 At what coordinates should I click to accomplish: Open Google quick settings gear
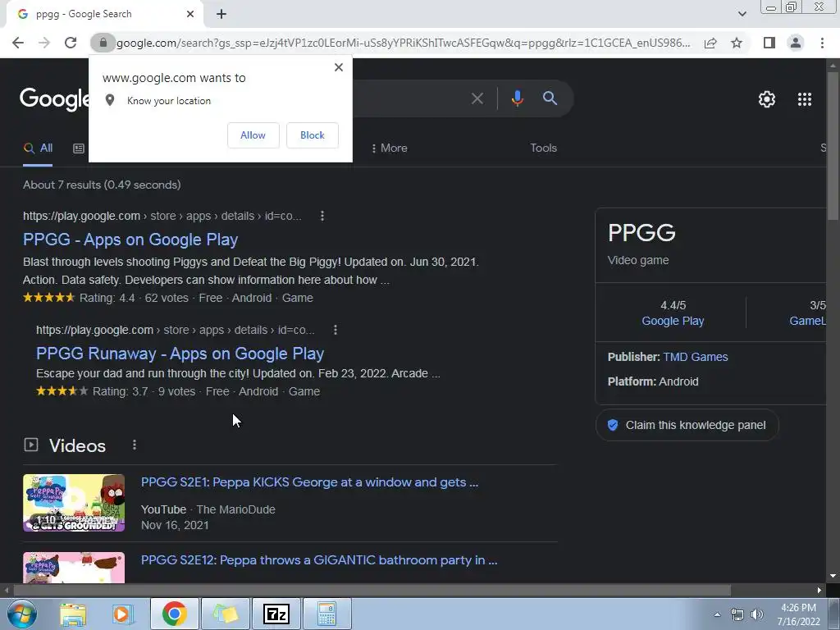[767, 99]
